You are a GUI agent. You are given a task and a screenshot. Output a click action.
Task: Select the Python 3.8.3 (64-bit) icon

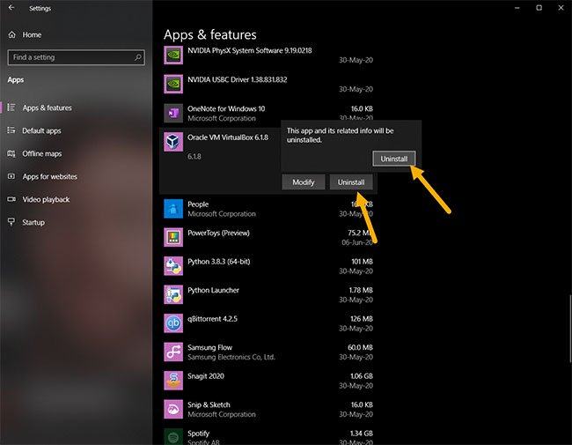[173, 265]
